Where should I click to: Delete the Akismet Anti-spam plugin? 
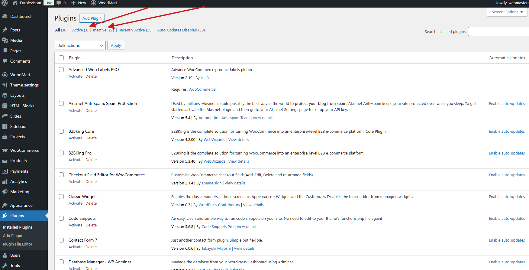(x=91, y=111)
